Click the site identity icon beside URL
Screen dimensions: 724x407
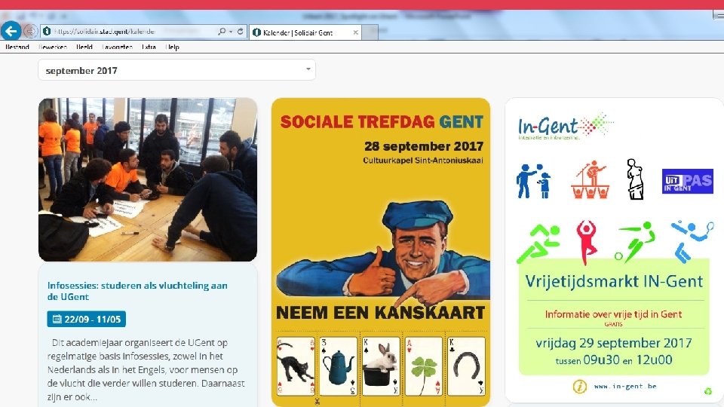[x=47, y=32]
